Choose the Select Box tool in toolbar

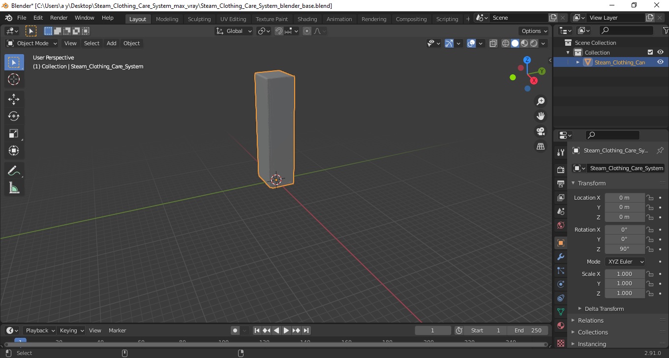pyautogui.click(x=14, y=62)
